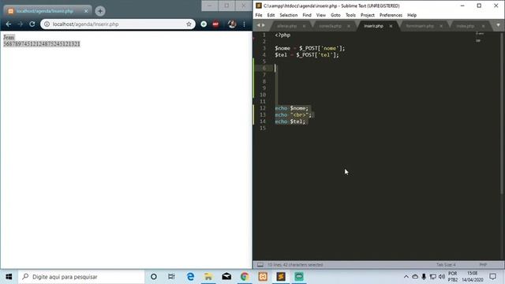Open the Windows Start menu
This screenshot has width=505, height=284.
point(9,277)
